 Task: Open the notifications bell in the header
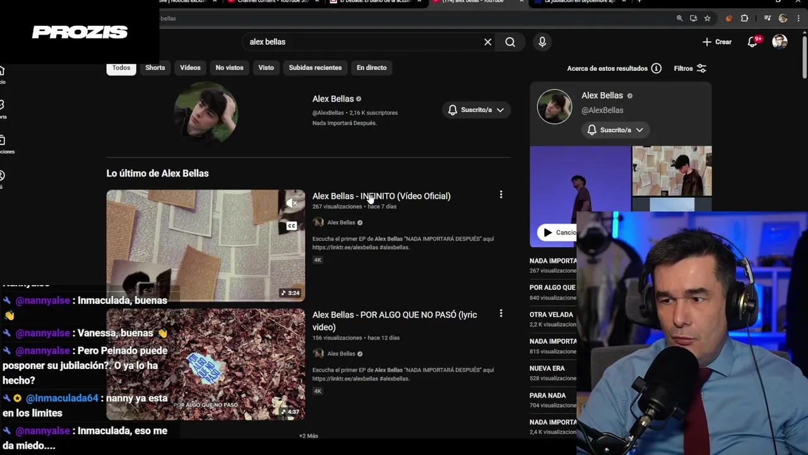[x=753, y=42]
